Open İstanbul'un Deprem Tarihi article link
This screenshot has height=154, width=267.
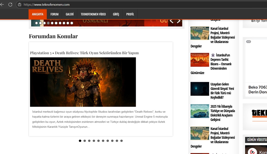(221, 62)
